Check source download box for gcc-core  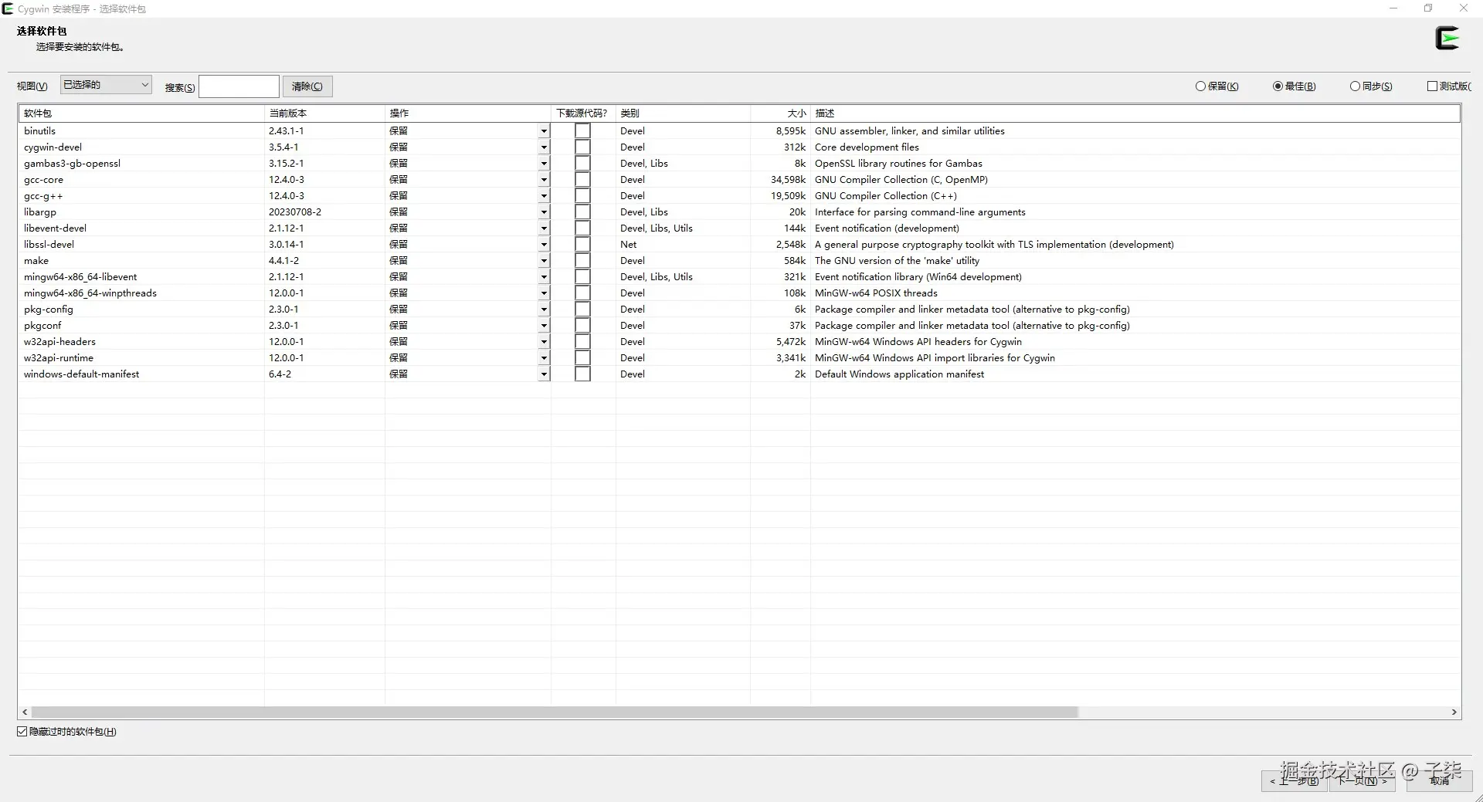click(582, 180)
